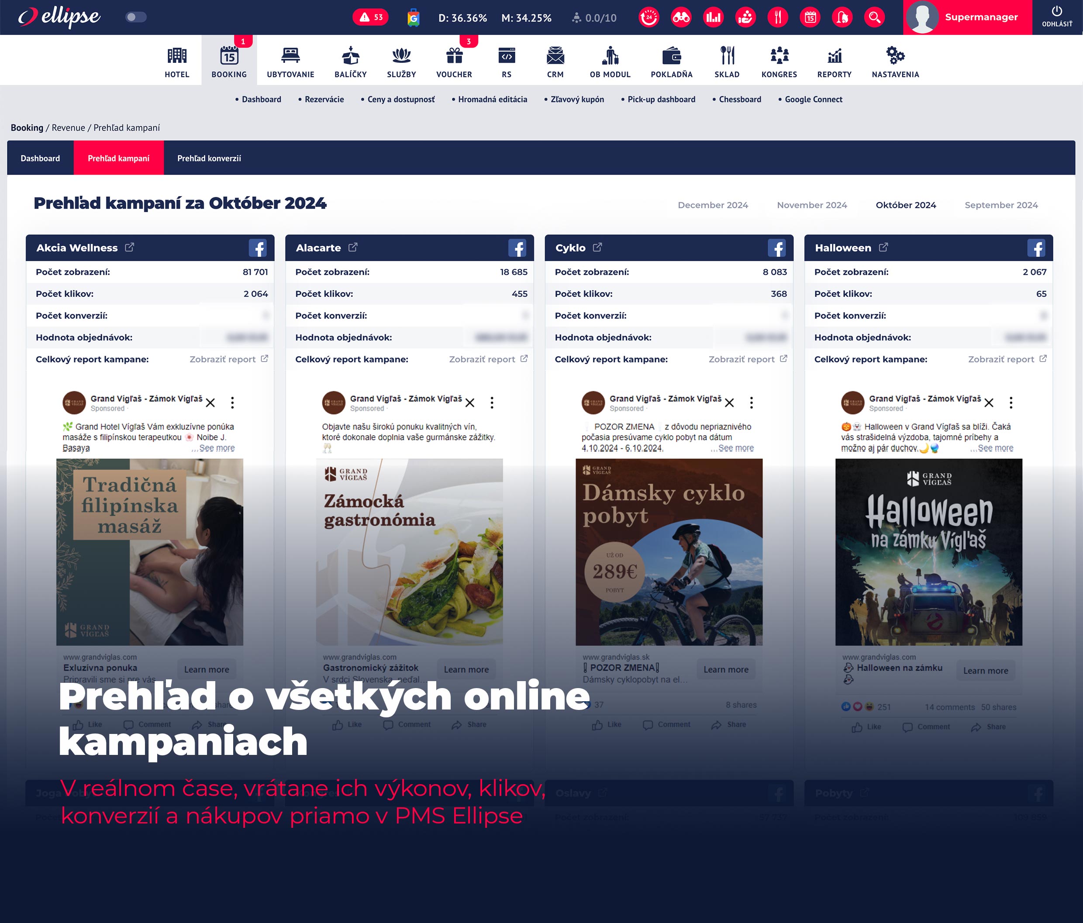Screen dimensions: 1083x923
Task: Click the Odhlásiť logout button
Action: (x=1057, y=17)
